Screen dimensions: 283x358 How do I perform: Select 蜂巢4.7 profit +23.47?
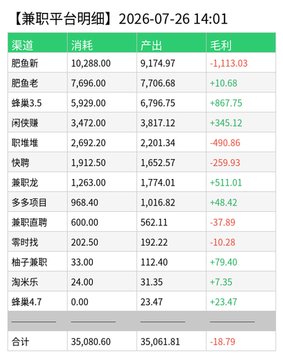coord(224,302)
